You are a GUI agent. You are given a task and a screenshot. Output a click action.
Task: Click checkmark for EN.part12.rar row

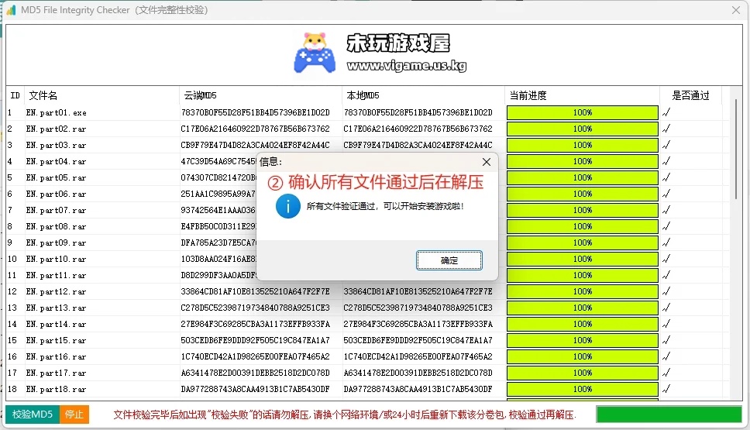coord(666,291)
